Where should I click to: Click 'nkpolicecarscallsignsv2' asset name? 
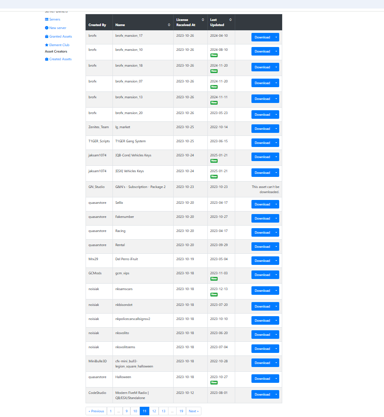click(x=133, y=319)
